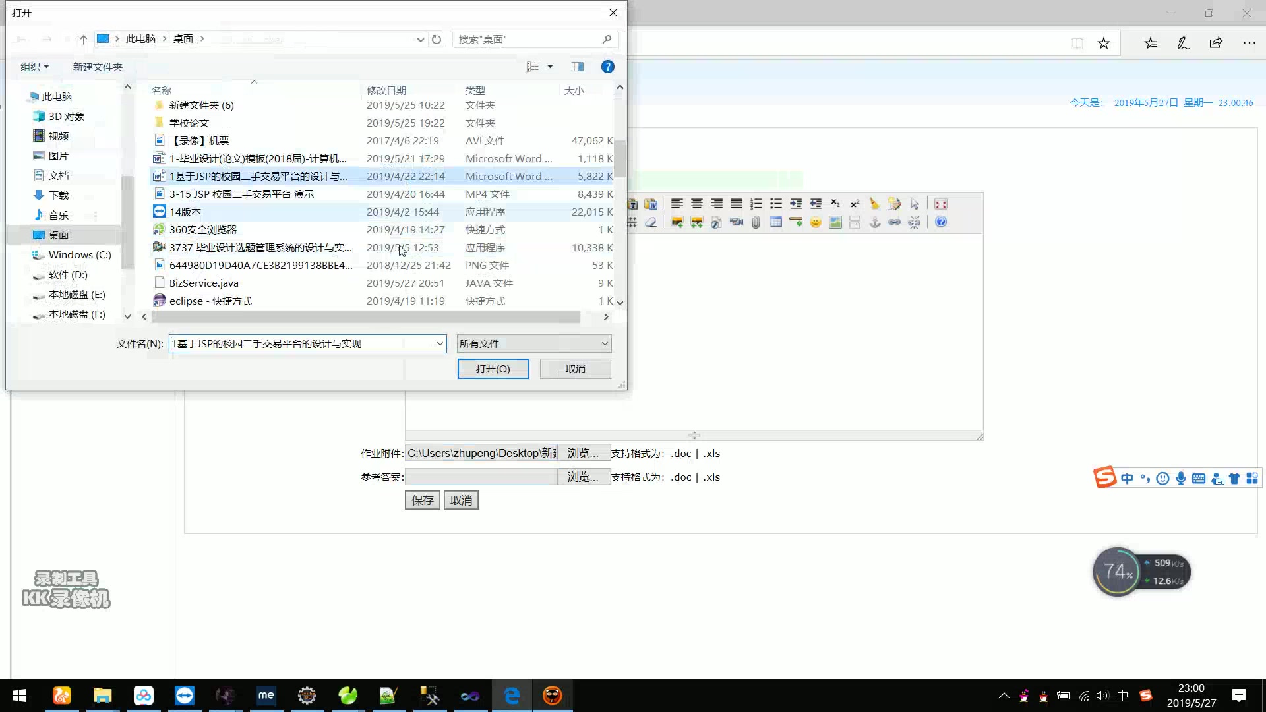Select 下载 in the navigation pane
1266x712 pixels.
[x=58, y=195]
